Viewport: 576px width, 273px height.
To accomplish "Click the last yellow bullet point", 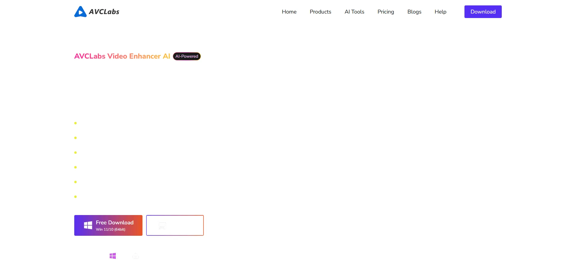I will [x=75, y=197].
